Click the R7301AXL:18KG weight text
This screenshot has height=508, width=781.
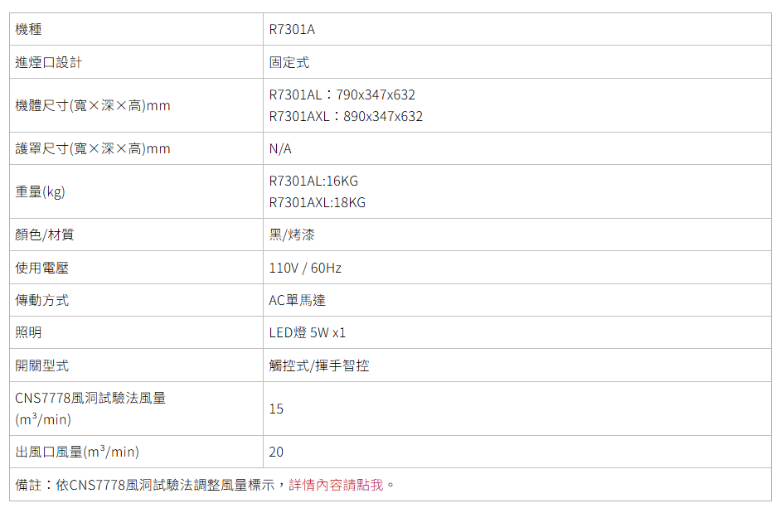(317, 203)
